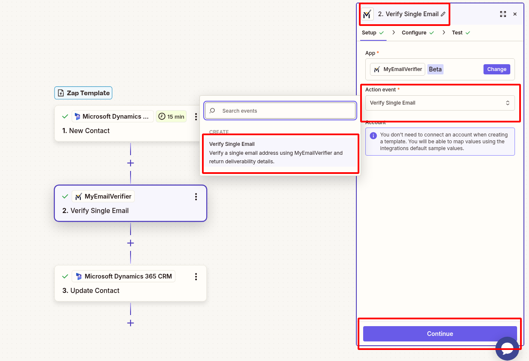
Task: Open the chat support bubble
Action: tap(507, 349)
